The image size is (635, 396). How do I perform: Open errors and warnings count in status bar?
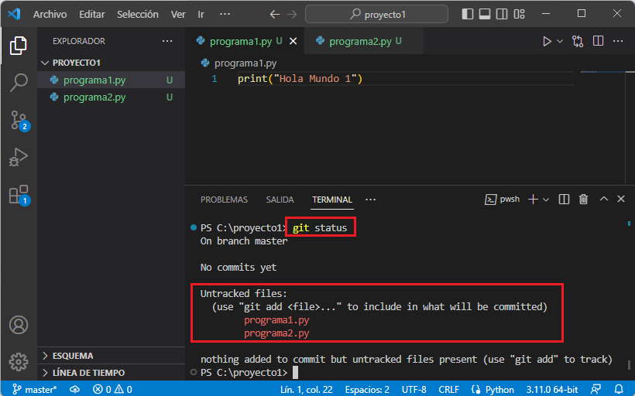(112, 389)
